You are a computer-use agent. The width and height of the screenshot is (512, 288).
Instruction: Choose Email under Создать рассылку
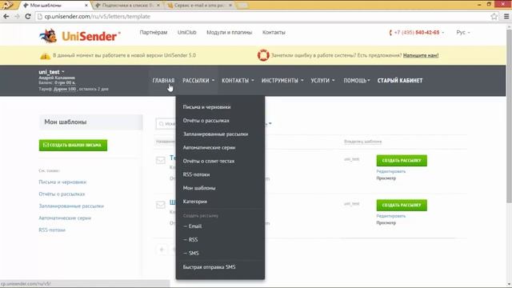[192, 226]
